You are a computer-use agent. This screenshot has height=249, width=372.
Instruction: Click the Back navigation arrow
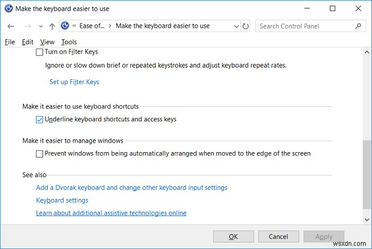click(x=11, y=26)
